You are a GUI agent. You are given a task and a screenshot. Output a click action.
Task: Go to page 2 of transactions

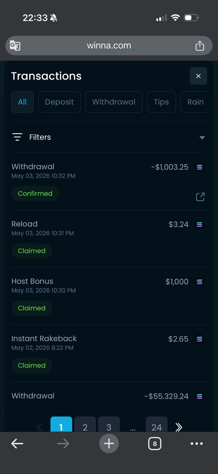click(85, 426)
